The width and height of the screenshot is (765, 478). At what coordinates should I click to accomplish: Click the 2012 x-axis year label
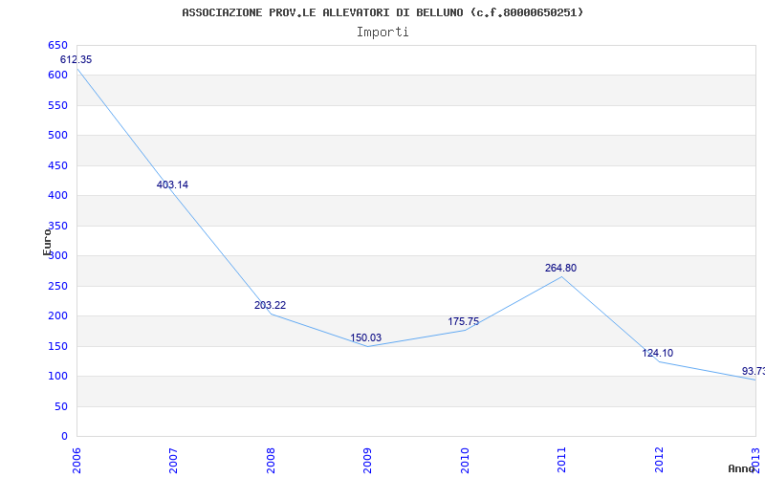[x=659, y=460]
